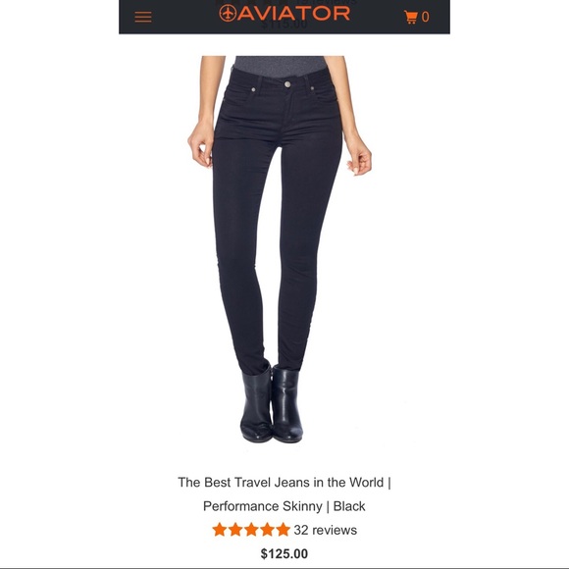This screenshot has width=569, height=569.
Task: Select the third orange rating star
Action: [251, 530]
